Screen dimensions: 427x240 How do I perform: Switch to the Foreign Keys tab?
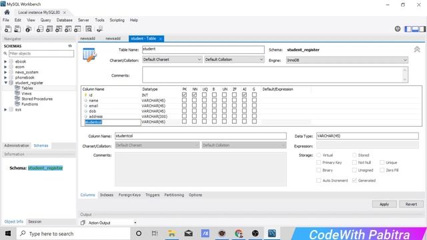tap(129, 195)
